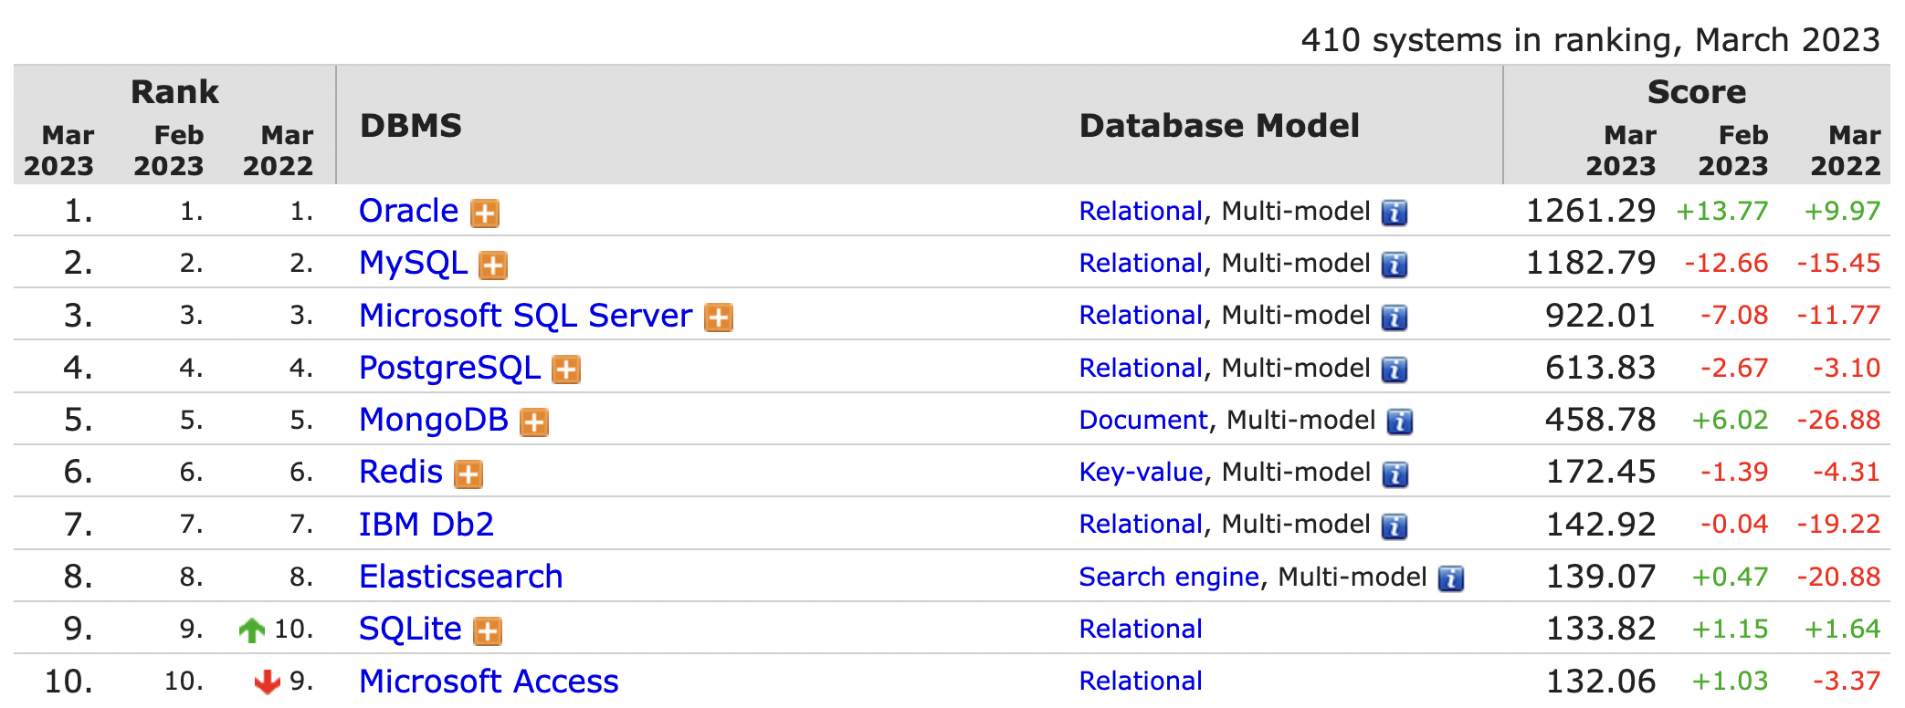Image resolution: width=1905 pixels, height=708 pixels.
Task: Select the MongoDB score 458.78
Action: [1600, 420]
